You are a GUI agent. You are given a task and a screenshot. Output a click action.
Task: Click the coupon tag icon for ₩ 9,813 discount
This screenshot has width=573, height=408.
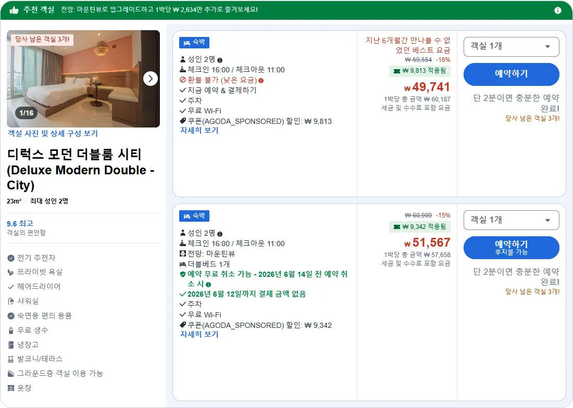coord(183,121)
